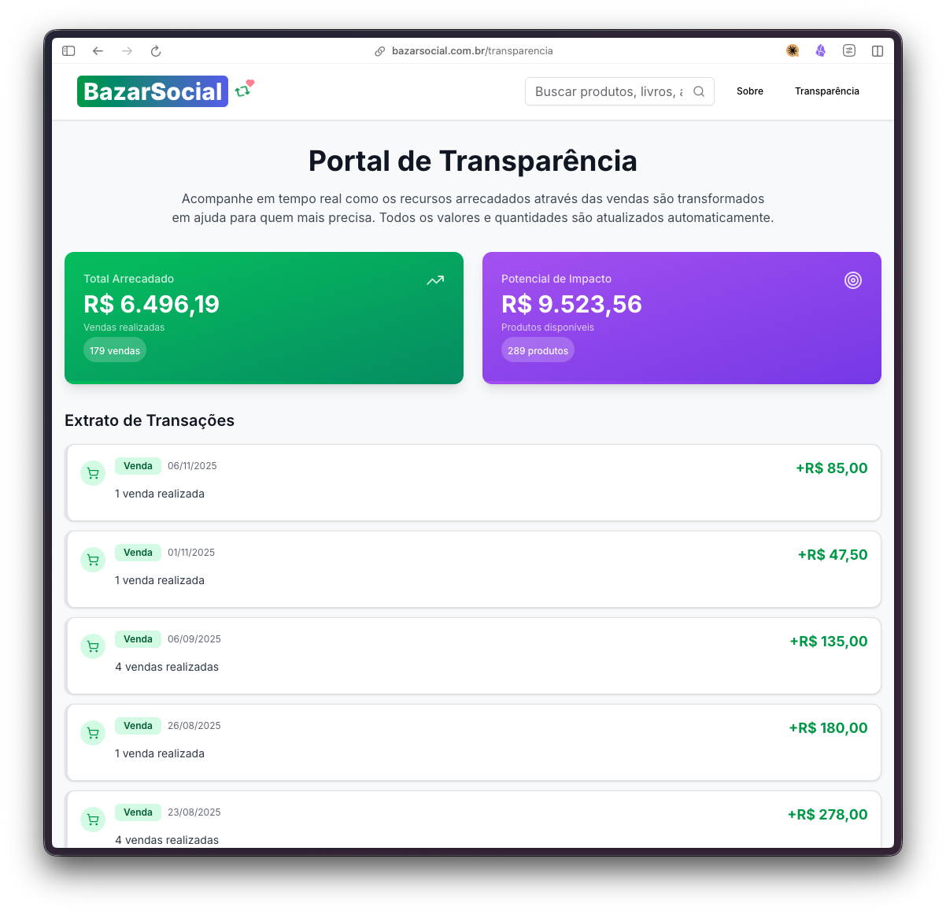This screenshot has height=914, width=946.
Task: Click the 179 vendas badge
Action: pyautogui.click(x=115, y=350)
